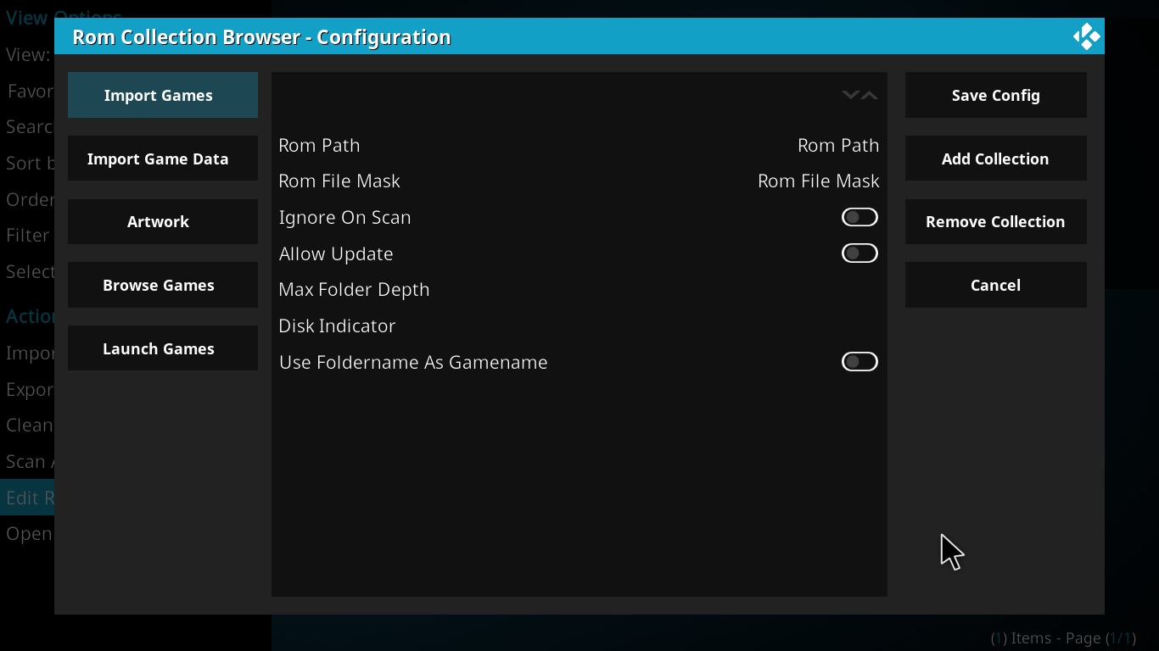Screen dimensions: 1159x651
Task: Select the Max Folder Depth setting
Action: click(579, 289)
